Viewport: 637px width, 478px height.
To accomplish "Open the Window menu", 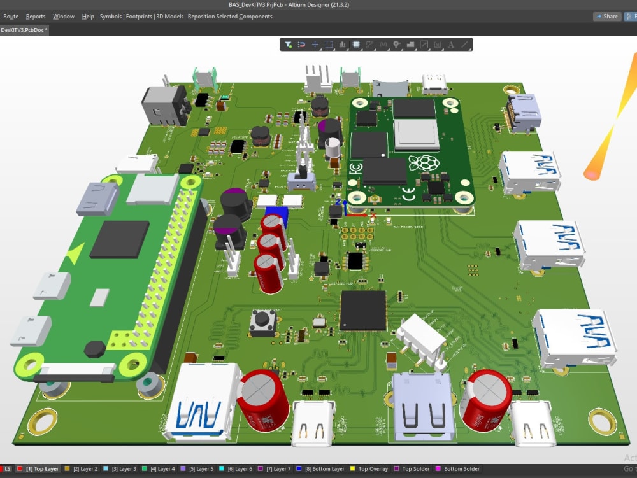I will [x=64, y=17].
